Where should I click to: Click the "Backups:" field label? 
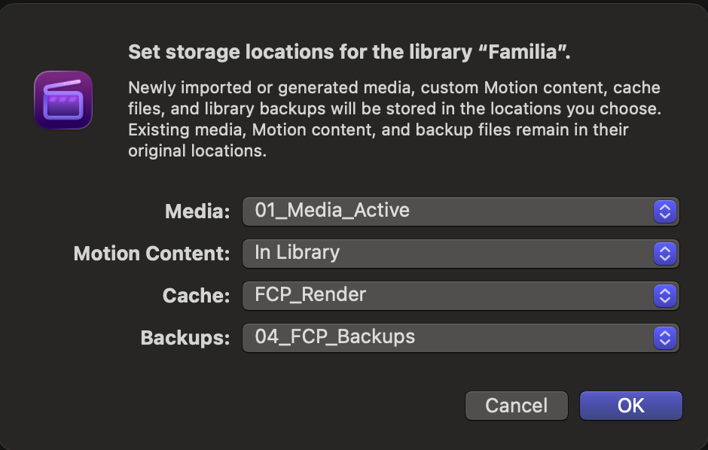click(185, 339)
